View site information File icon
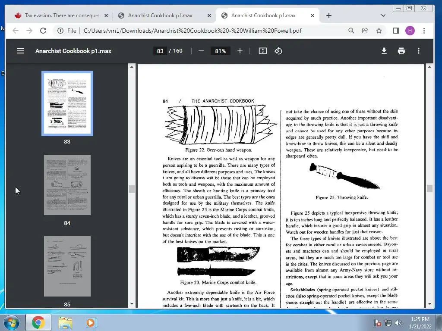The width and height of the screenshot is (442, 331). tap(60, 31)
